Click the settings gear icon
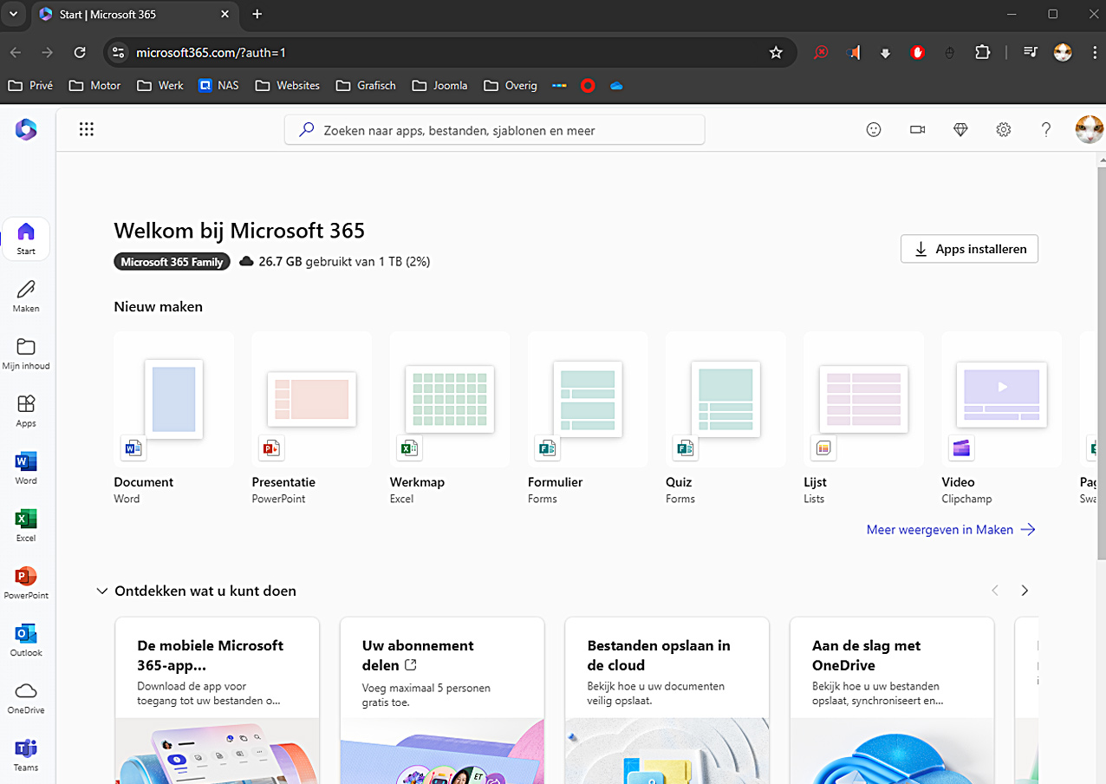 click(1003, 129)
